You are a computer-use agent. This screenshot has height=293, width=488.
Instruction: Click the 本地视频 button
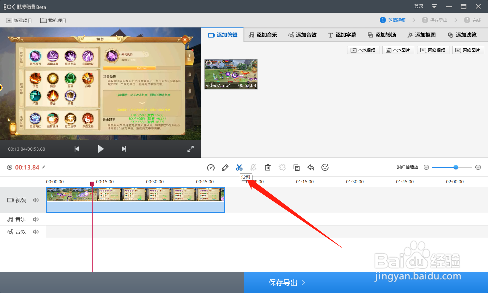coord(363,50)
